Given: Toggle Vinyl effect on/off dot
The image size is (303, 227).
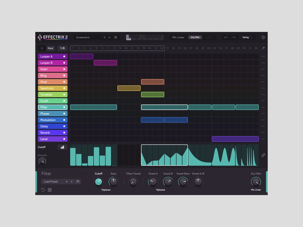Looking at the screenshot, I should (64, 82).
